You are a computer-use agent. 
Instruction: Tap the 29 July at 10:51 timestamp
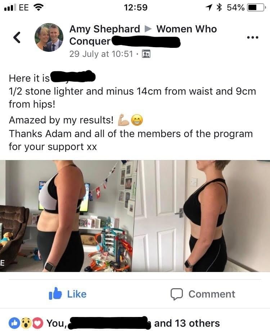(101, 54)
